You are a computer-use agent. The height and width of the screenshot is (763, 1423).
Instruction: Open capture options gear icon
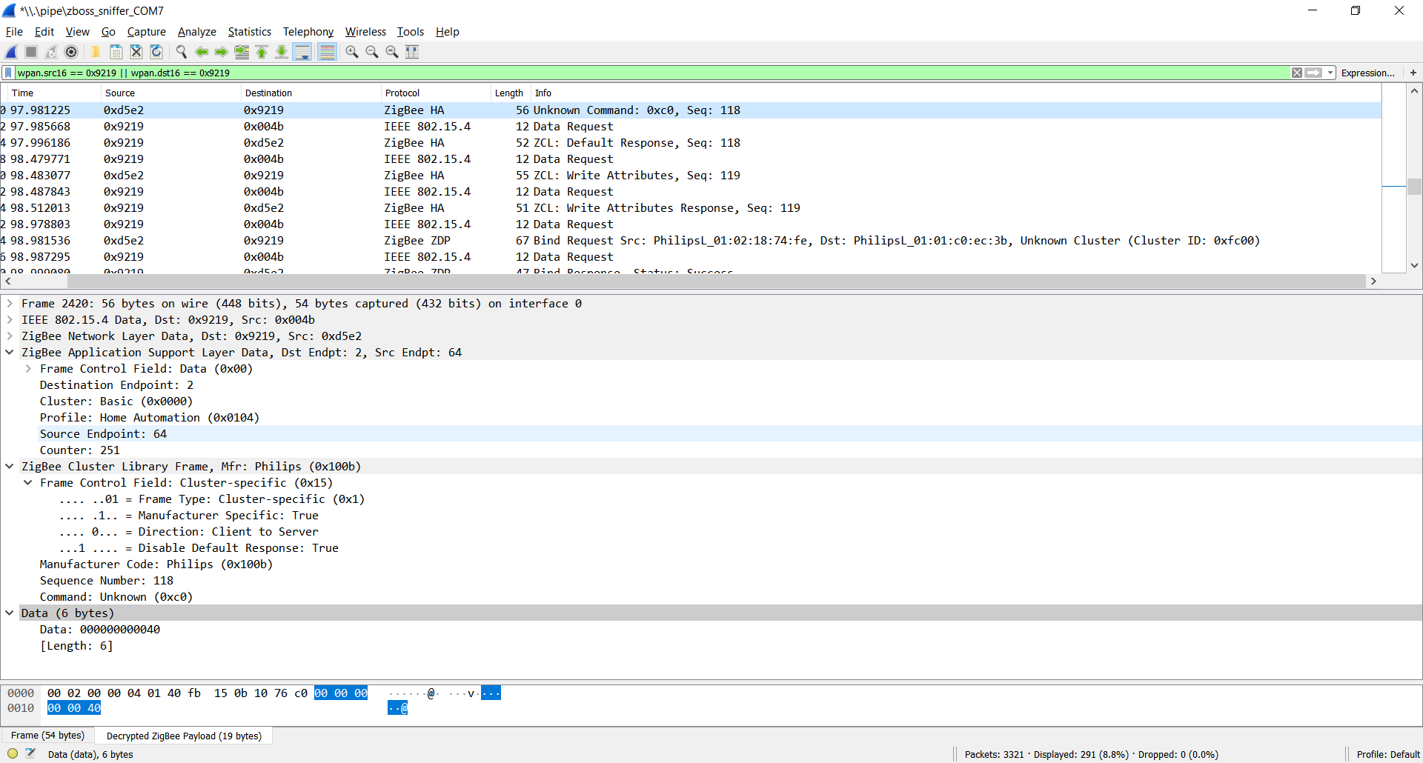[71, 52]
